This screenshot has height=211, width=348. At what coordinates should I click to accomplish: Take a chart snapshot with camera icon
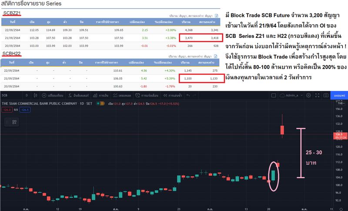[326, 96]
